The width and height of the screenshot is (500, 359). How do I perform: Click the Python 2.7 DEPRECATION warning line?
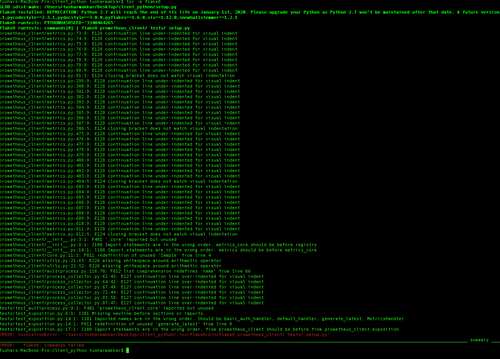pyautogui.click(x=250, y=12)
